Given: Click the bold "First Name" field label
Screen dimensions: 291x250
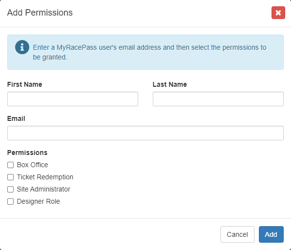Looking at the screenshot, I should click(25, 84).
